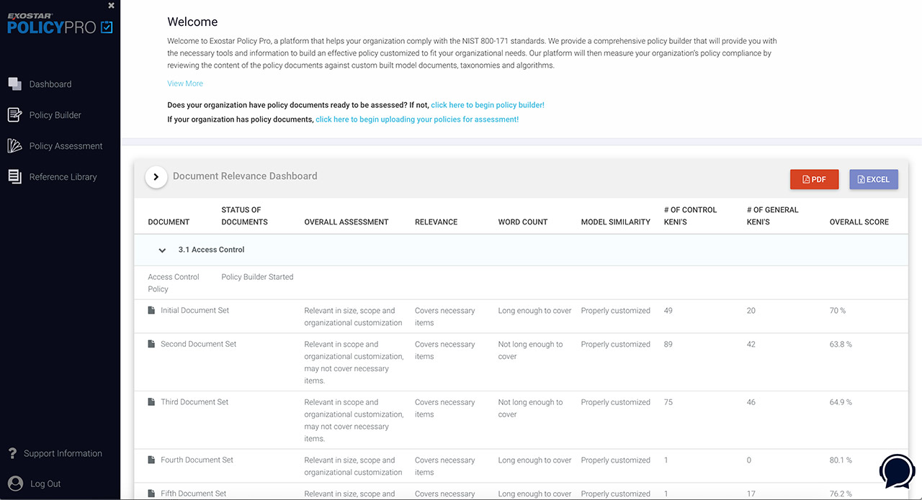Viewport: 922px width, 500px height.
Task: Open the Dashboard from the sidebar
Action: click(50, 83)
